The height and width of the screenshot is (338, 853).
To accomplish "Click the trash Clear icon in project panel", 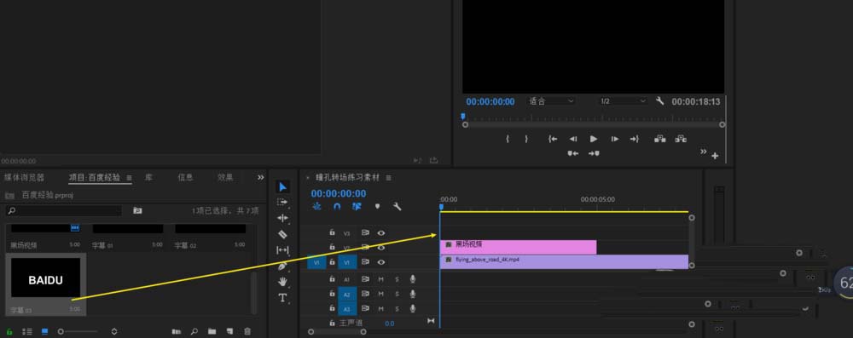I will (x=247, y=331).
